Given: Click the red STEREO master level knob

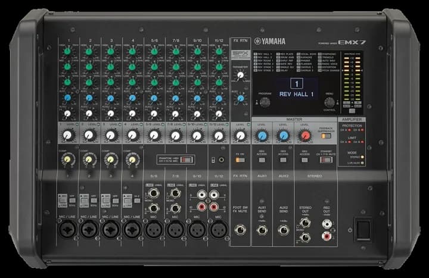Looking at the screenshot, I should coord(305,135).
